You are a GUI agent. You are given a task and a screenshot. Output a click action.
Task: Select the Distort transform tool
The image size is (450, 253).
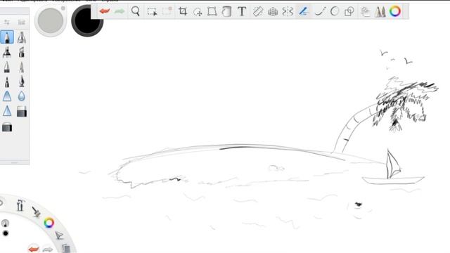212,11
